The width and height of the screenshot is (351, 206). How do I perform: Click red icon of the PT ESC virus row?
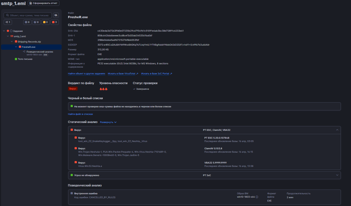[x=76, y=138]
